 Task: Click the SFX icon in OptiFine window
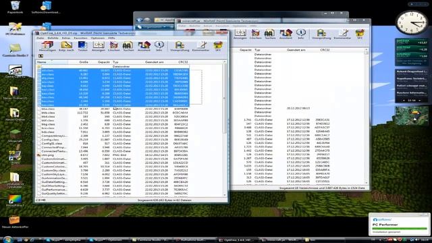(217, 46)
